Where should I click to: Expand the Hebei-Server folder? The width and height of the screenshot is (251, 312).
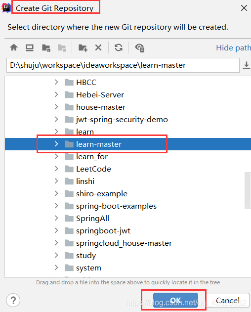click(x=56, y=94)
